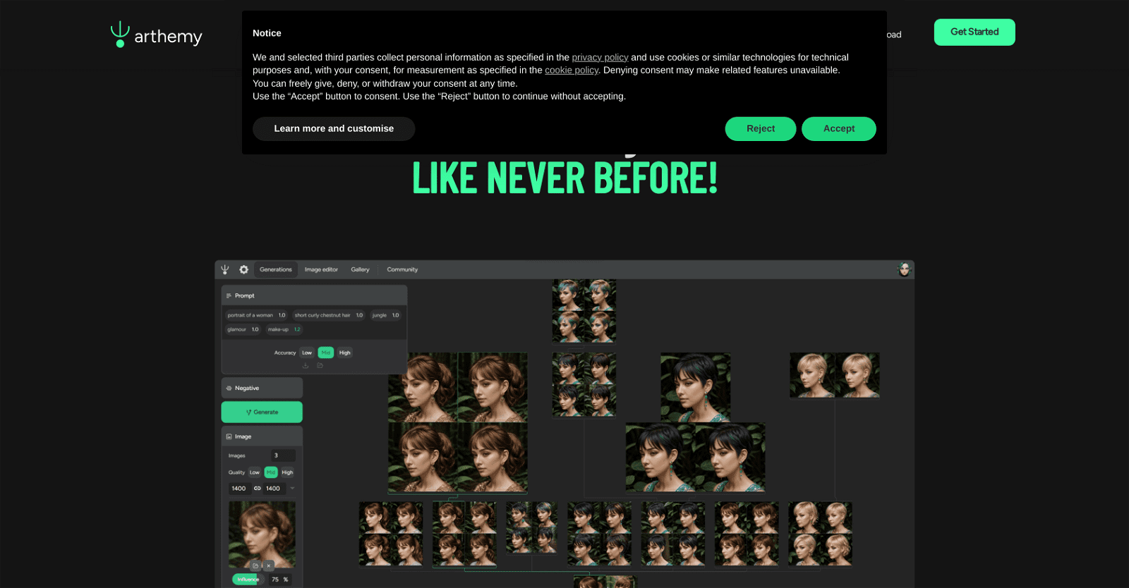
Task: Open the user avatar in the app toolbar
Action: click(x=904, y=270)
